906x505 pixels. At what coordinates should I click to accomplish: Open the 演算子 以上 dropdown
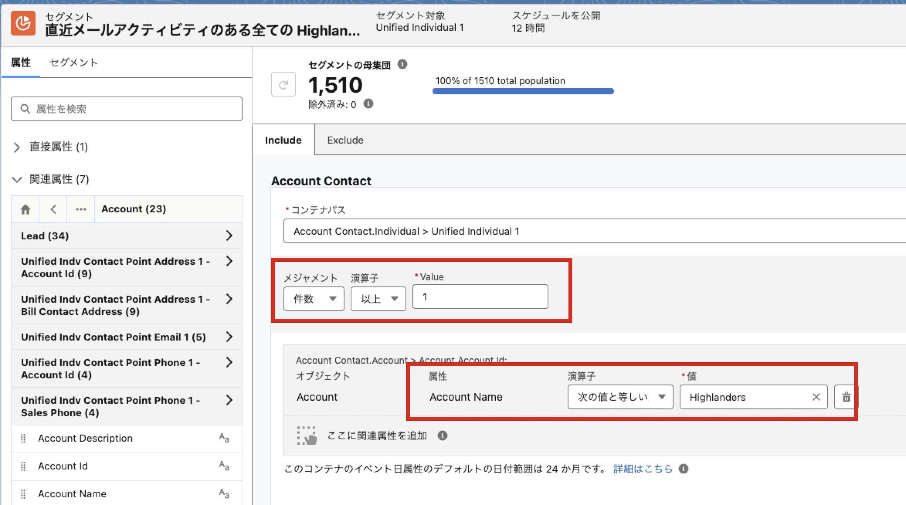pos(378,298)
